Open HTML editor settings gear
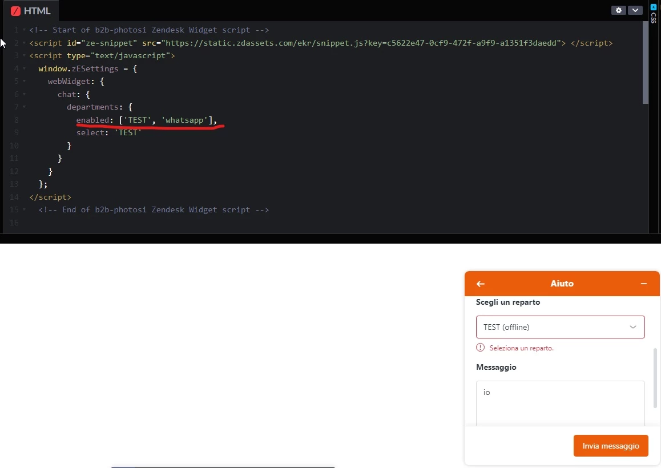The width and height of the screenshot is (661, 468). pos(618,10)
